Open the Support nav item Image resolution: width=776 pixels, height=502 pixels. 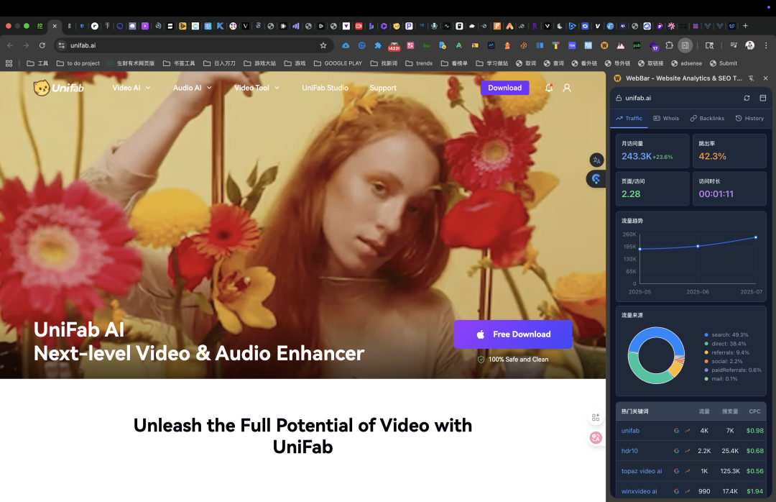(383, 88)
